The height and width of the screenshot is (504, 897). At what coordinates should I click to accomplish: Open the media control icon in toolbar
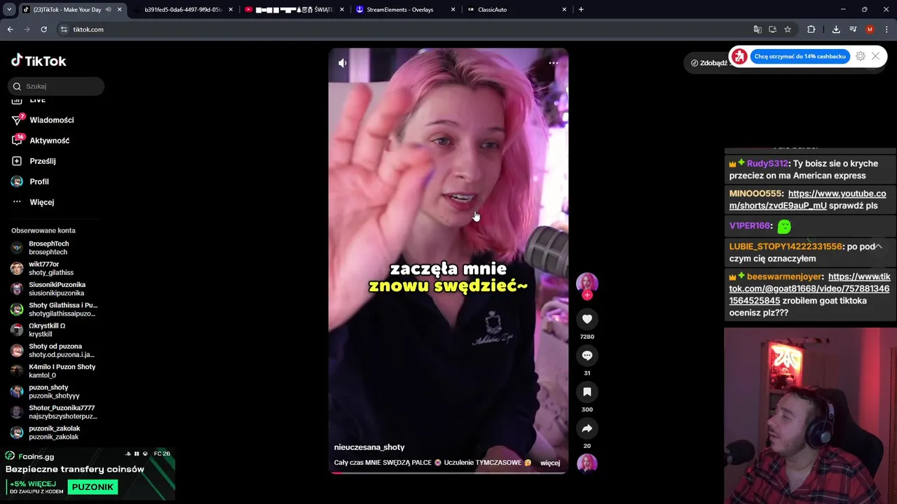pyautogui.click(x=853, y=29)
